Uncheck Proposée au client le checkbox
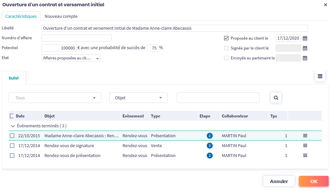331x191 pixels. tap(226, 38)
